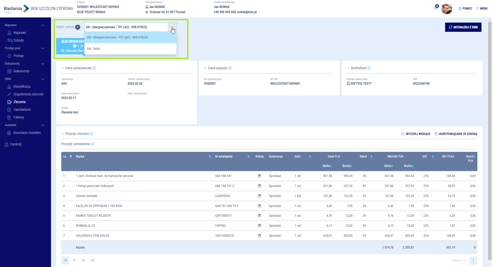Click the mail notifications icon
The width and height of the screenshot is (492, 267).
(435, 8)
